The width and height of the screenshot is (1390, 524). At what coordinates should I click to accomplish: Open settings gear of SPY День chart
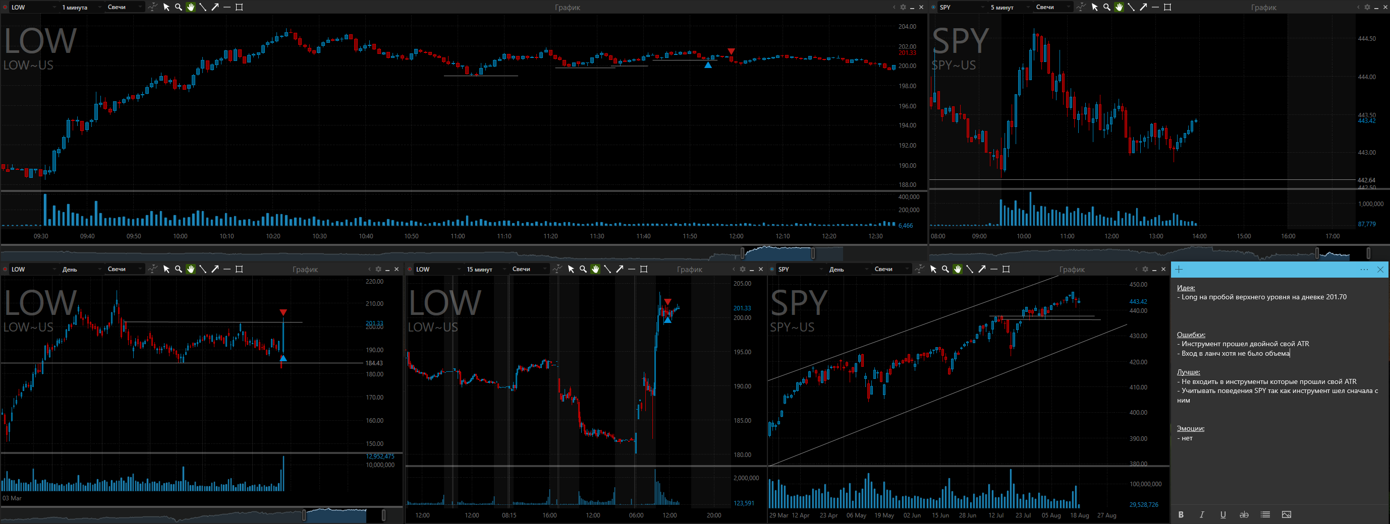click(1145, 269)
